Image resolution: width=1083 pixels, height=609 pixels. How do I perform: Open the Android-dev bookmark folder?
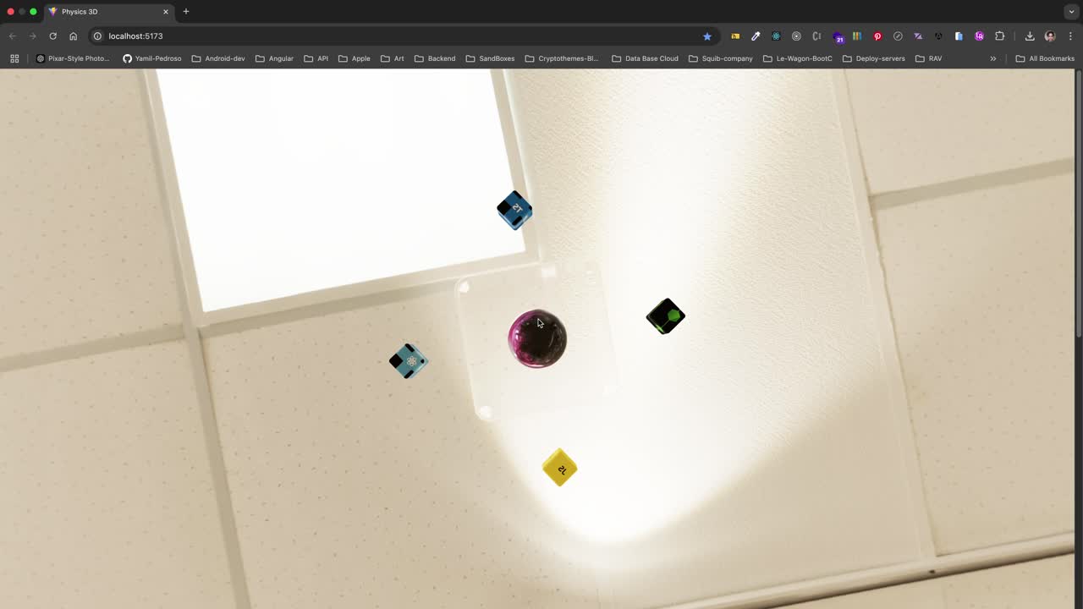point(218,58)
